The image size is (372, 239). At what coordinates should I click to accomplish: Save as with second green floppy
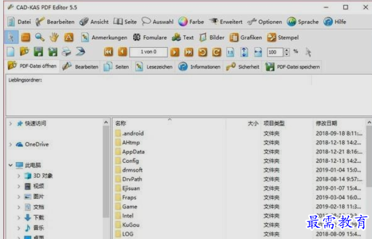coord(53,52)
